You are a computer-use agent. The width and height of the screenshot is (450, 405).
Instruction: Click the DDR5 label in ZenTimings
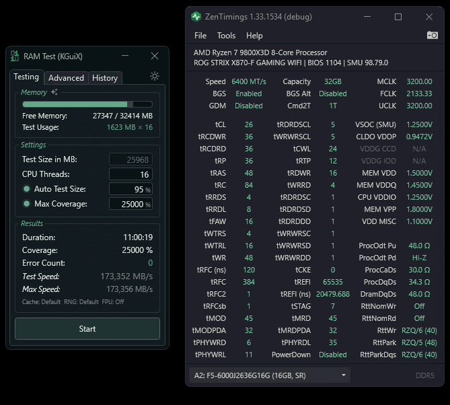424,375
